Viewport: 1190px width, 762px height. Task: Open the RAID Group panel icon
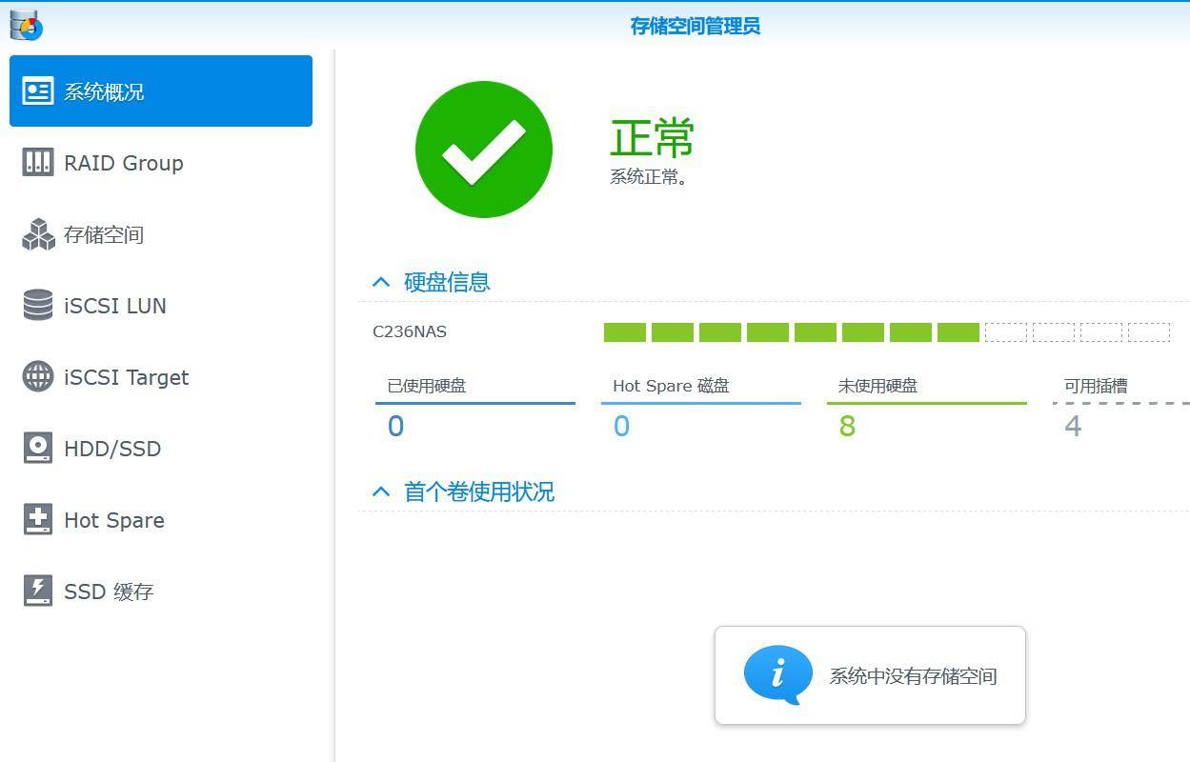(x=37, y=162)
